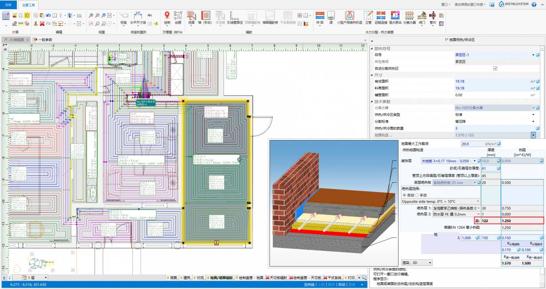Open the 供热/供冷区类型 dropdown
This screenshot has height=289, width=546.
tap(532, 115)
